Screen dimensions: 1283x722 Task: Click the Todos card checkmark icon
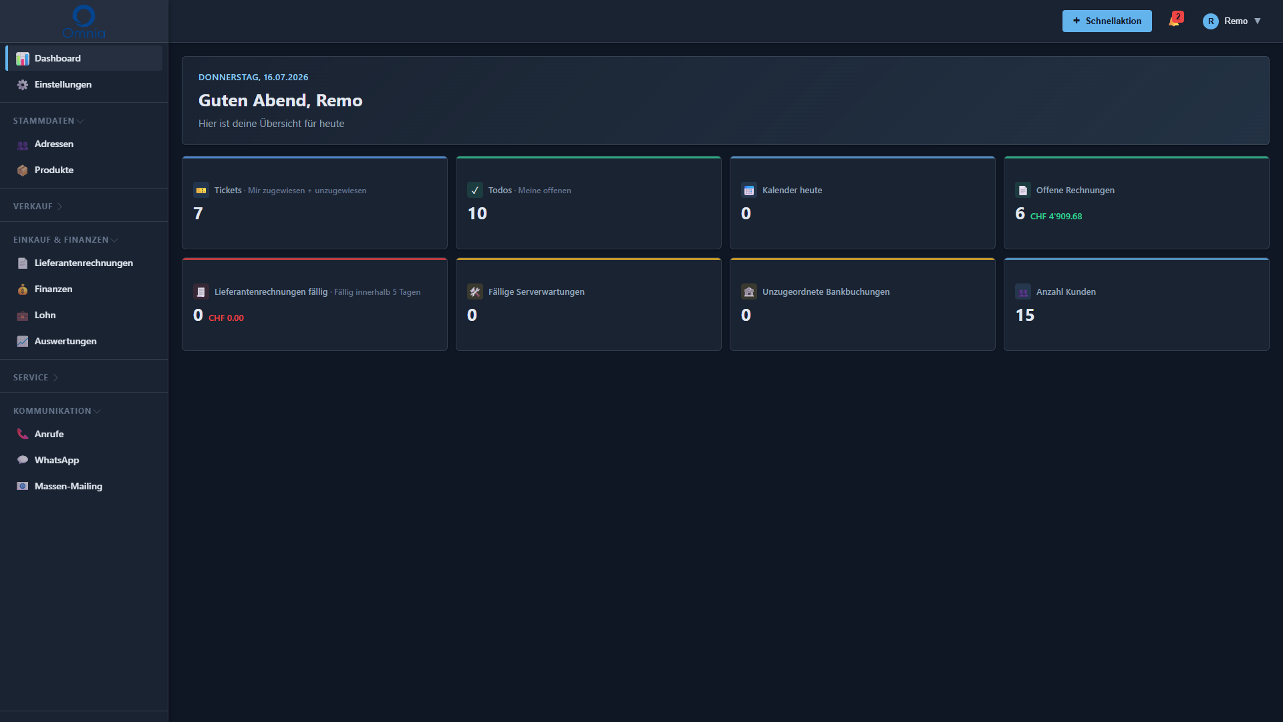coord(475,191)
